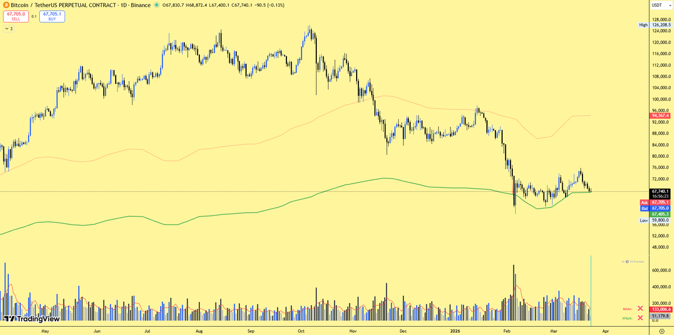Open the Bitcoin / TetherUS symbol title
This screenshot has width=674, height=335.
click(x=80, y=5)
